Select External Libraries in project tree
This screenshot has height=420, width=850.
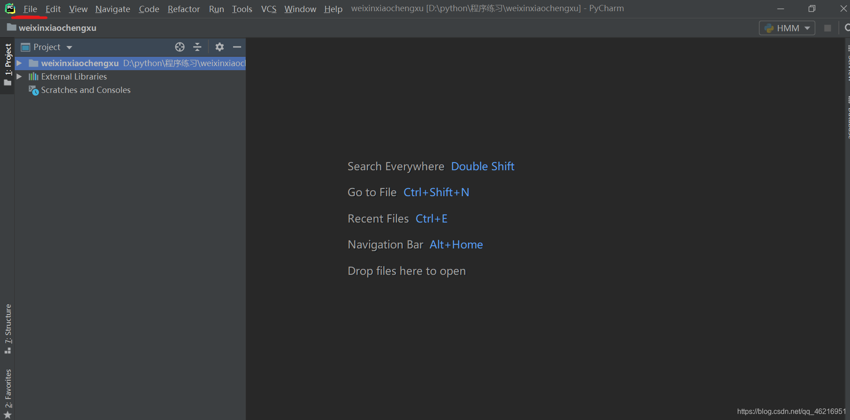pyautogui.click(x=74, y=76)
